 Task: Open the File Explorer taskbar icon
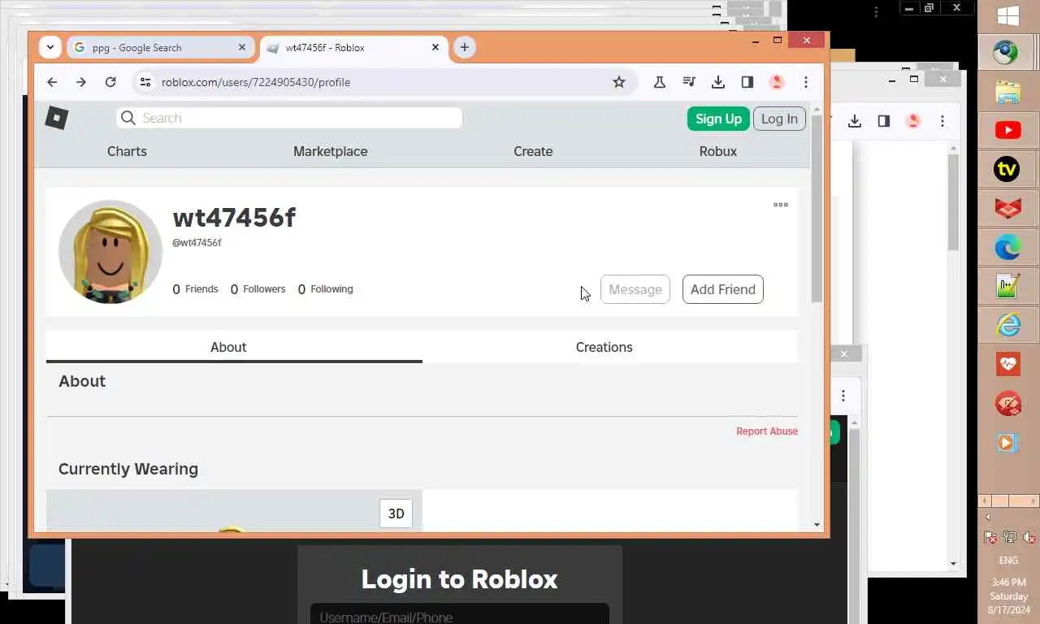pyautogui.click(x=1008, y=91)
